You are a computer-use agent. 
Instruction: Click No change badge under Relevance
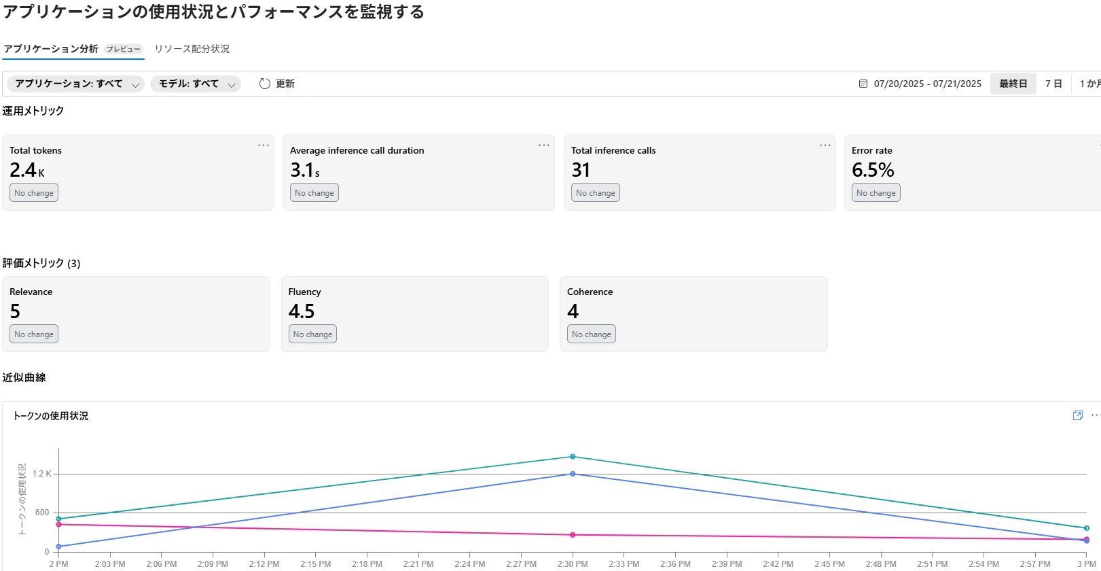click(x=34, y=334)
